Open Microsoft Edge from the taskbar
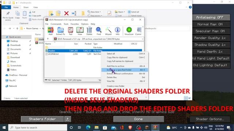Screen dimensions: 234x131 (88, 127)
